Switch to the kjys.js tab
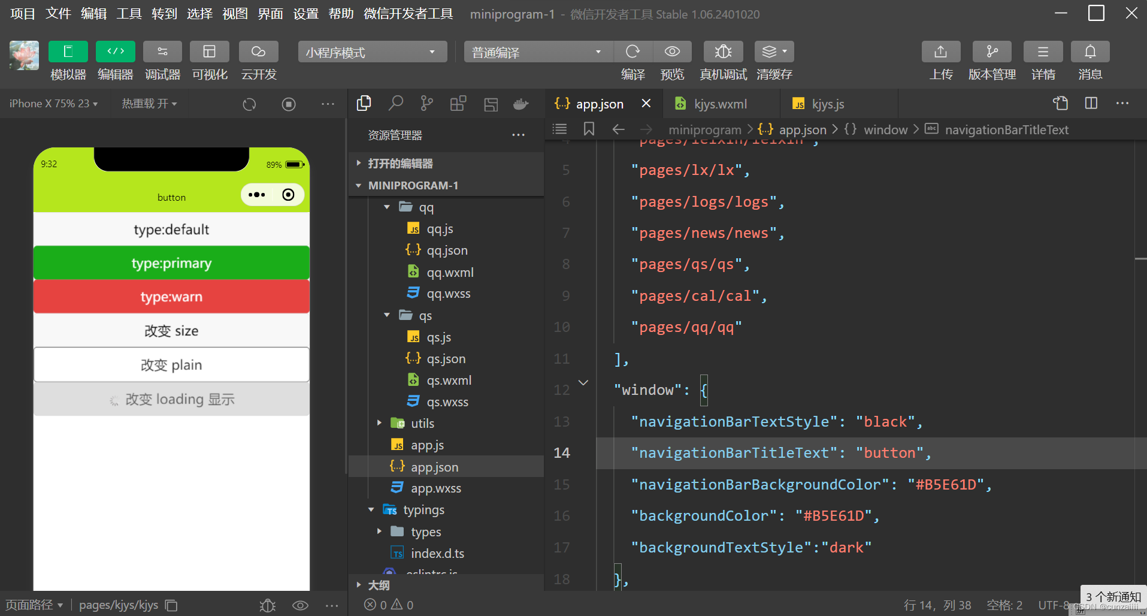The width and height of the screenshot is (1147, 616). point(828,104)
